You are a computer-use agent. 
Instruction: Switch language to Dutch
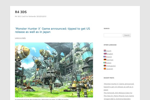click(109, 51)
